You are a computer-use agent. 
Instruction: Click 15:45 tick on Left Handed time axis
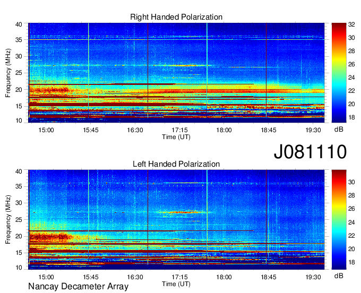pyautogui.click(x=91, y=277)
